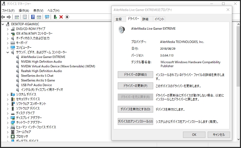This screenshot has width=241, height=148.
Task: Click the keyboard category icon
Action: click(13, 43)
